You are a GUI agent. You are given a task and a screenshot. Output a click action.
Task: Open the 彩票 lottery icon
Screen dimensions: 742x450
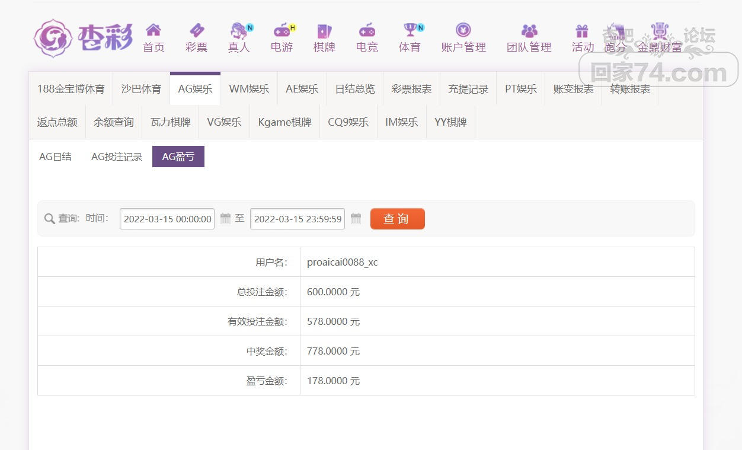(196, 30)
